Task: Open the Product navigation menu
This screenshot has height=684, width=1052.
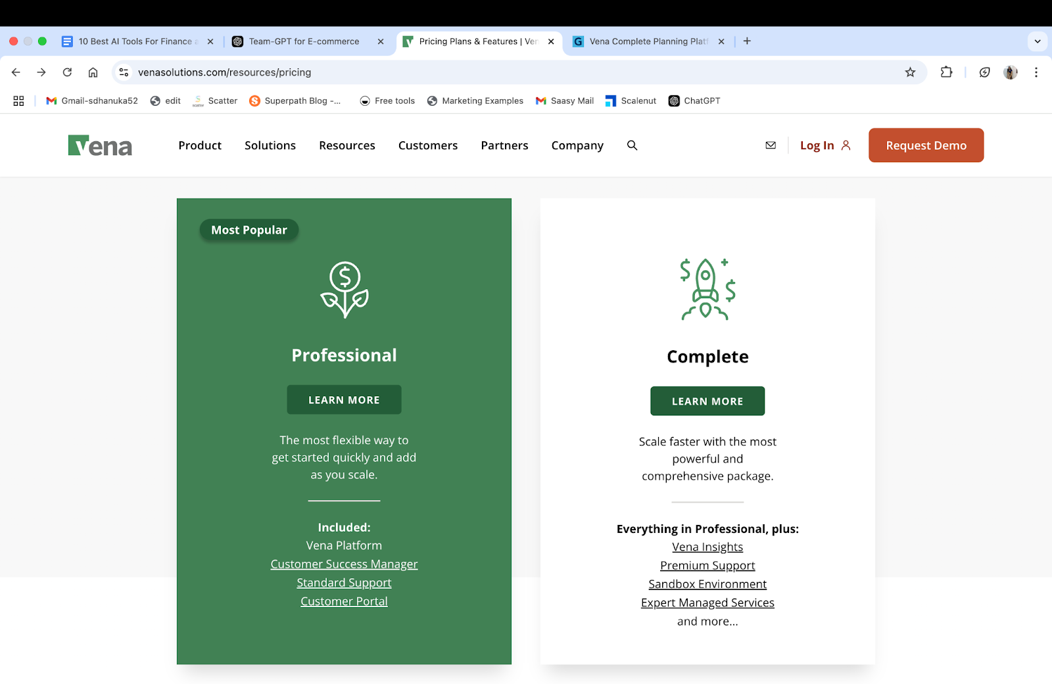Action: click(200, 145)
